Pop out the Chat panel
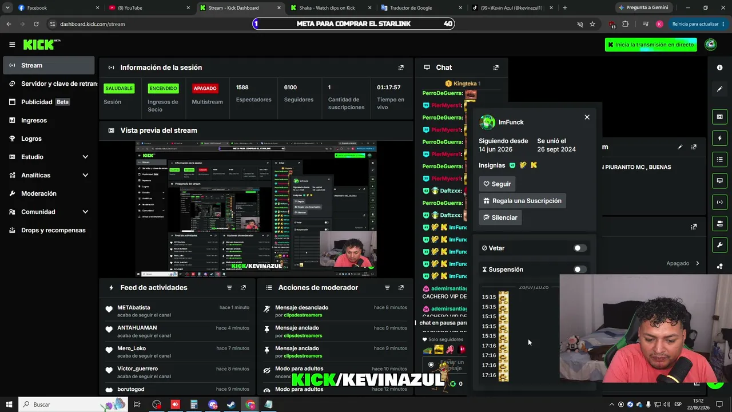The width and height of the screenshot is (732, 412). (x=496, y=68)
